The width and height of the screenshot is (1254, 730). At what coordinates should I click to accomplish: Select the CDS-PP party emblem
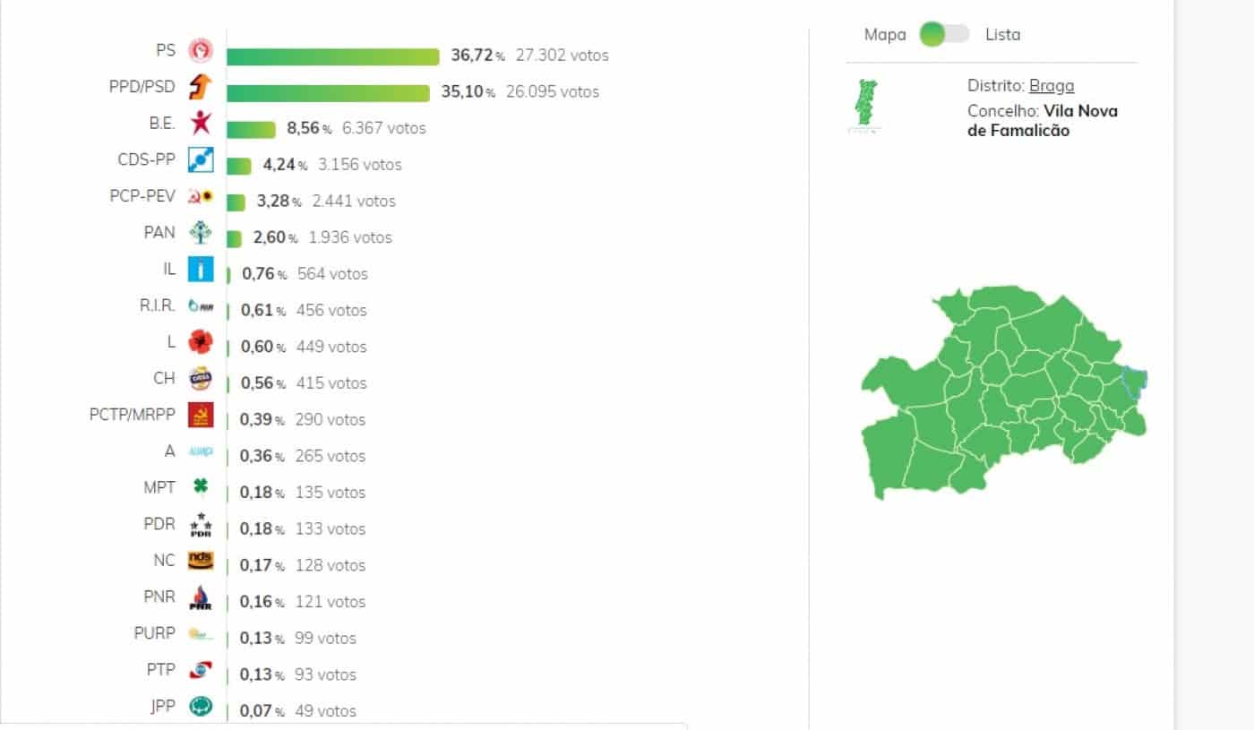coord(201,159)
